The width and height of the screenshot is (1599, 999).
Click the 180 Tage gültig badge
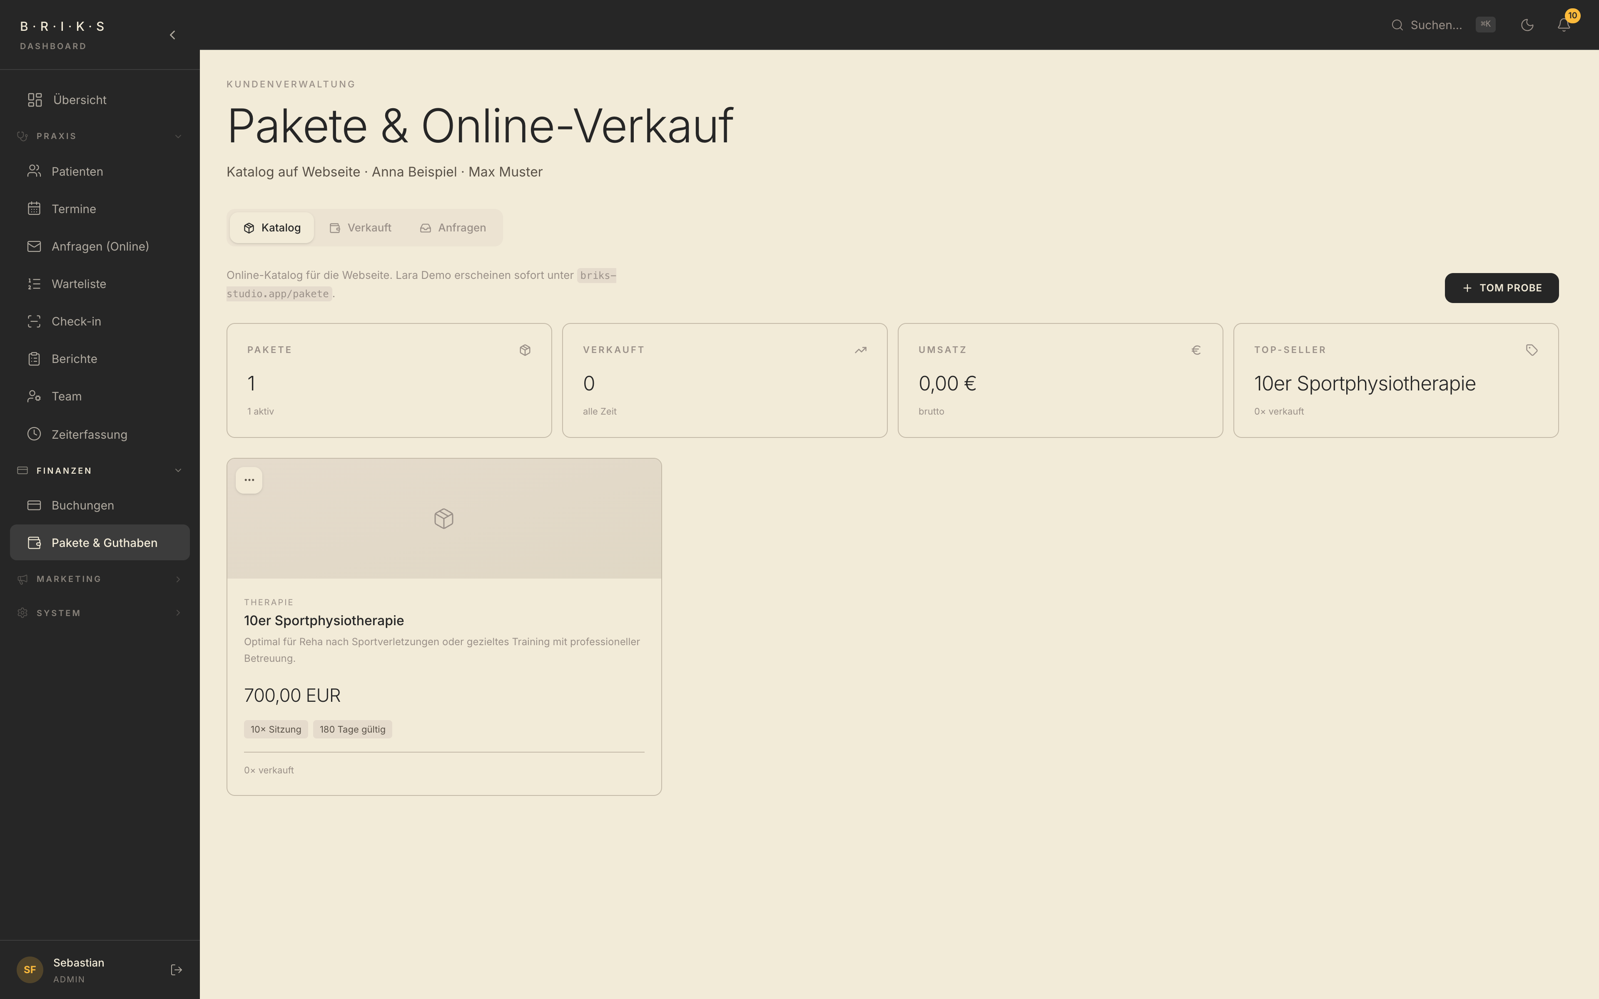coord(352,729)
